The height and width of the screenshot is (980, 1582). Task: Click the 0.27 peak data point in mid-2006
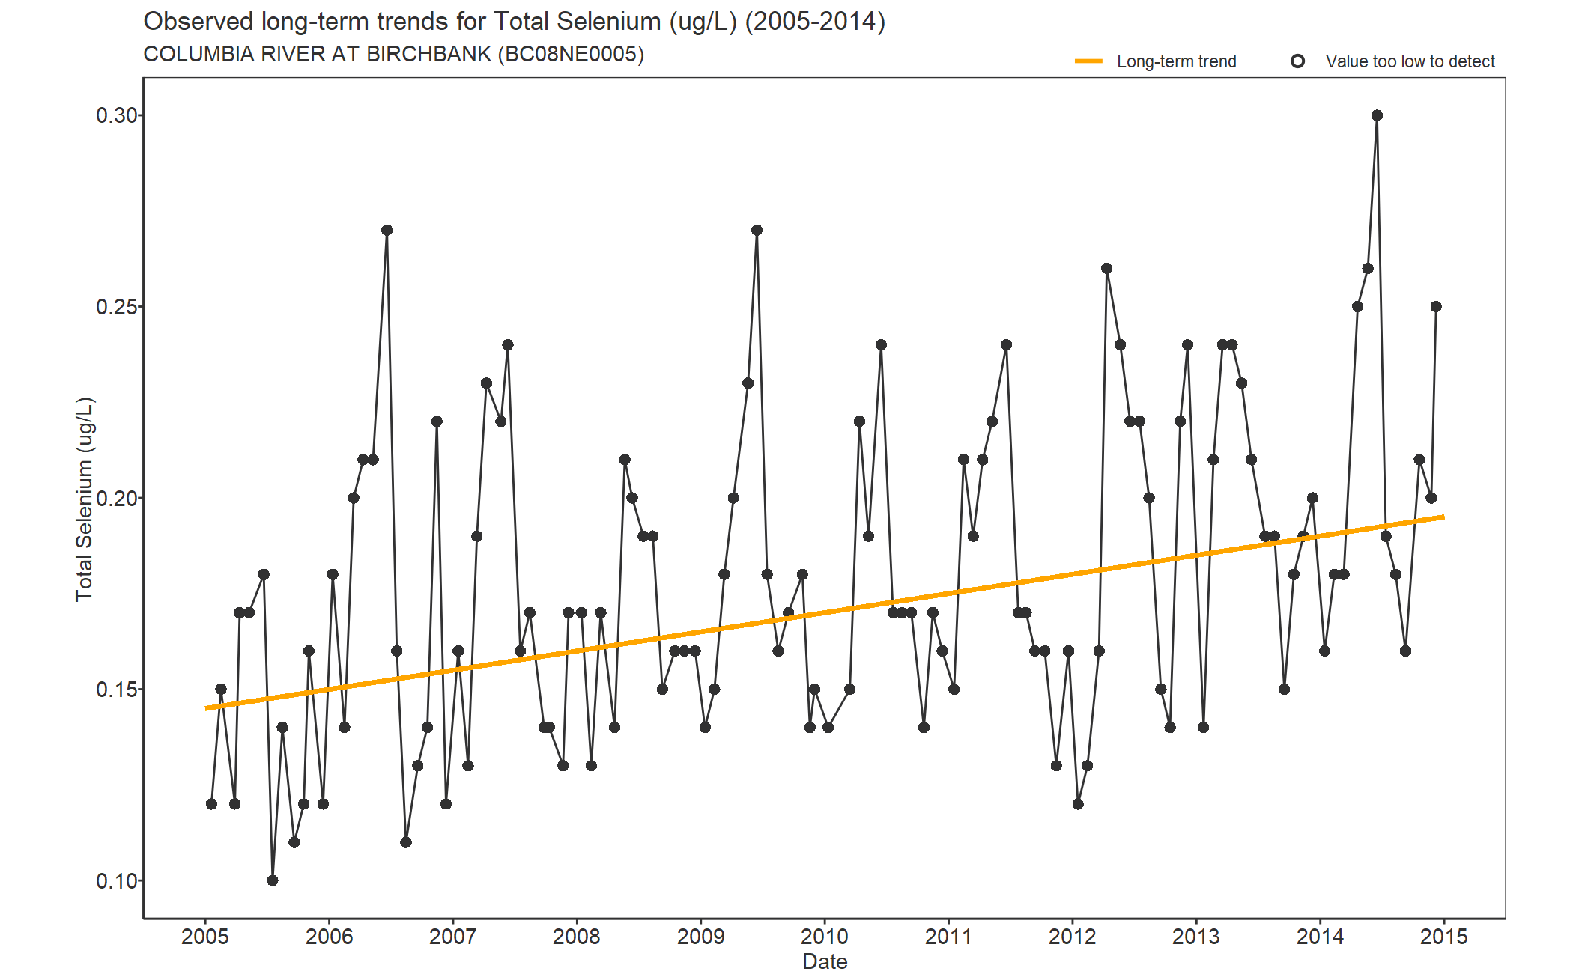pyautogui.click(x=387, y=230)
